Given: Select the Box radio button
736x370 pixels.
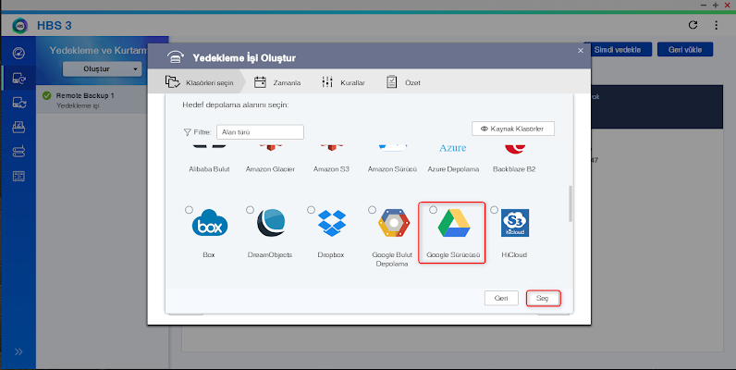Looking at the screenshot, I should tap(189, 210).
